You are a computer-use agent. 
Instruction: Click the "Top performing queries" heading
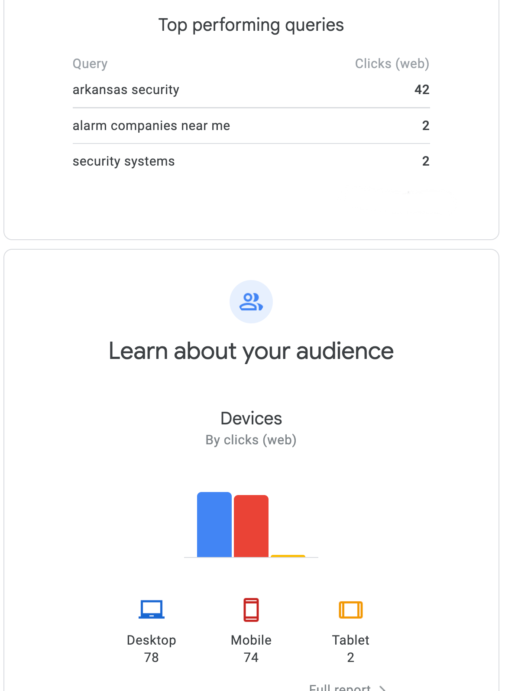pos(251,25)
